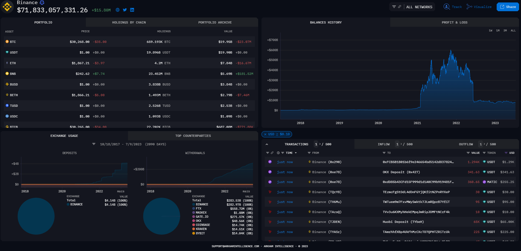Click the link icon beside the filter
The height and width of the screenshot is (251, 521).
pos(400,7)
